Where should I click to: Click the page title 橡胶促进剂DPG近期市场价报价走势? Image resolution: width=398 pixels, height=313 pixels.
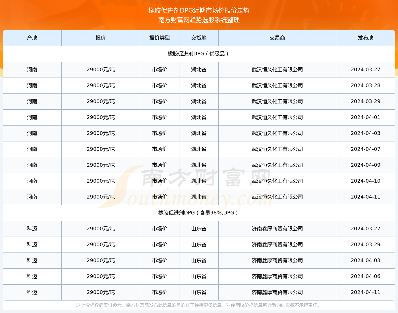pos(199,11)
